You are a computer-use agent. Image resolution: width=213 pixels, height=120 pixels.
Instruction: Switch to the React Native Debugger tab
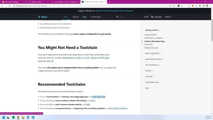tap(14, 2)
